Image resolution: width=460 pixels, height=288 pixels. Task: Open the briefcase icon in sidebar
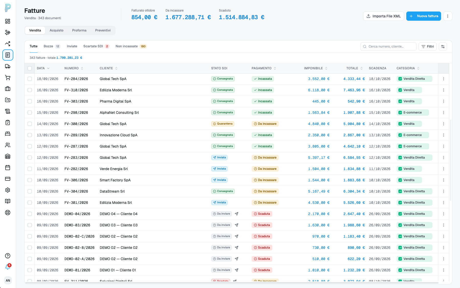8,89
